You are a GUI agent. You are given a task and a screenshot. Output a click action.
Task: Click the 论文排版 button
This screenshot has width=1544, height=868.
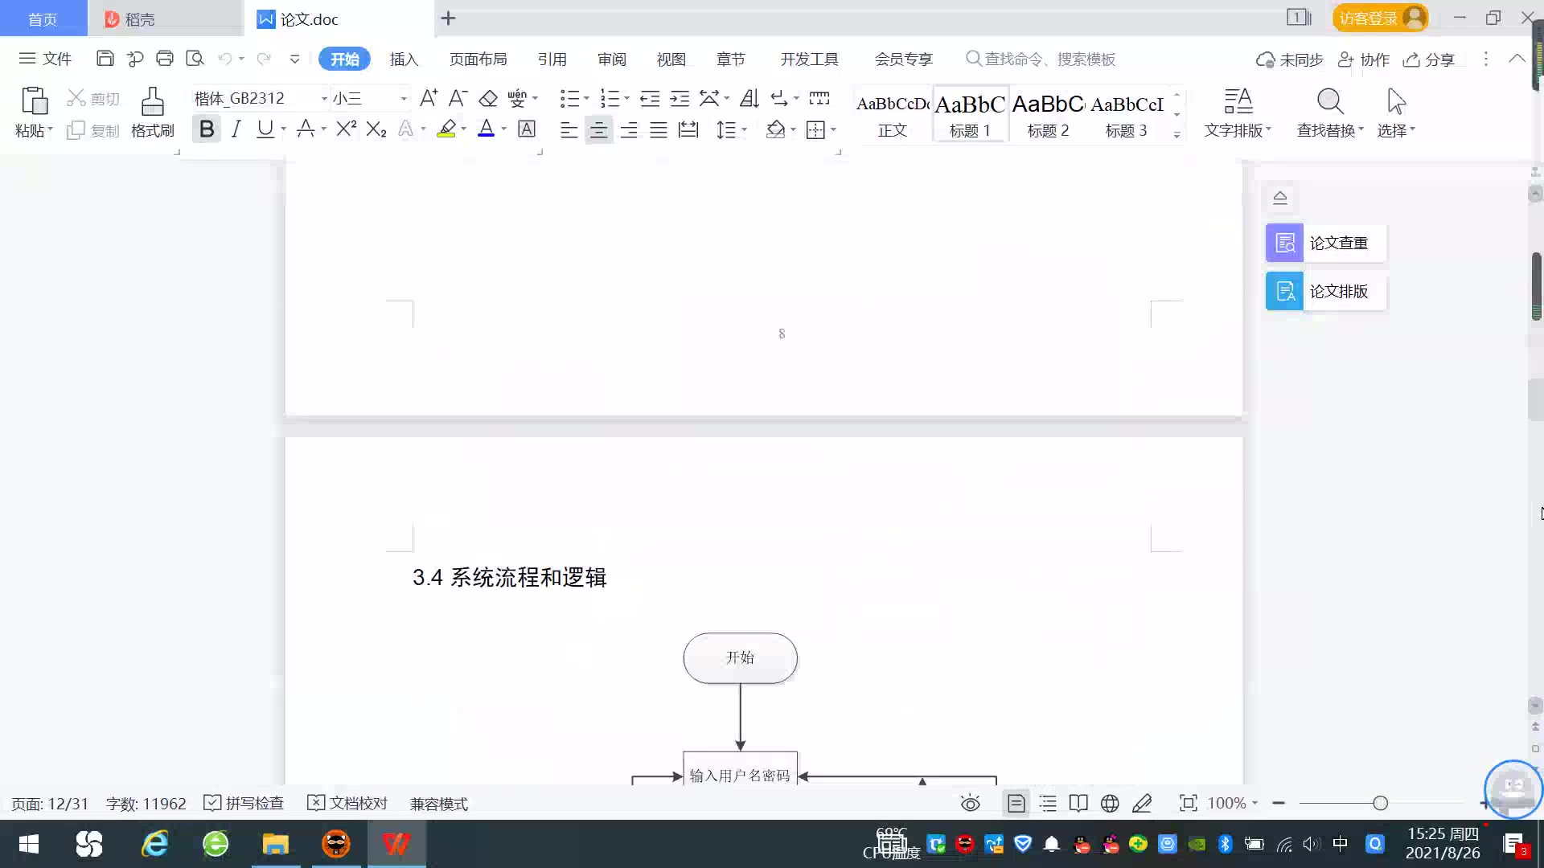click(x=1325, y=291)
